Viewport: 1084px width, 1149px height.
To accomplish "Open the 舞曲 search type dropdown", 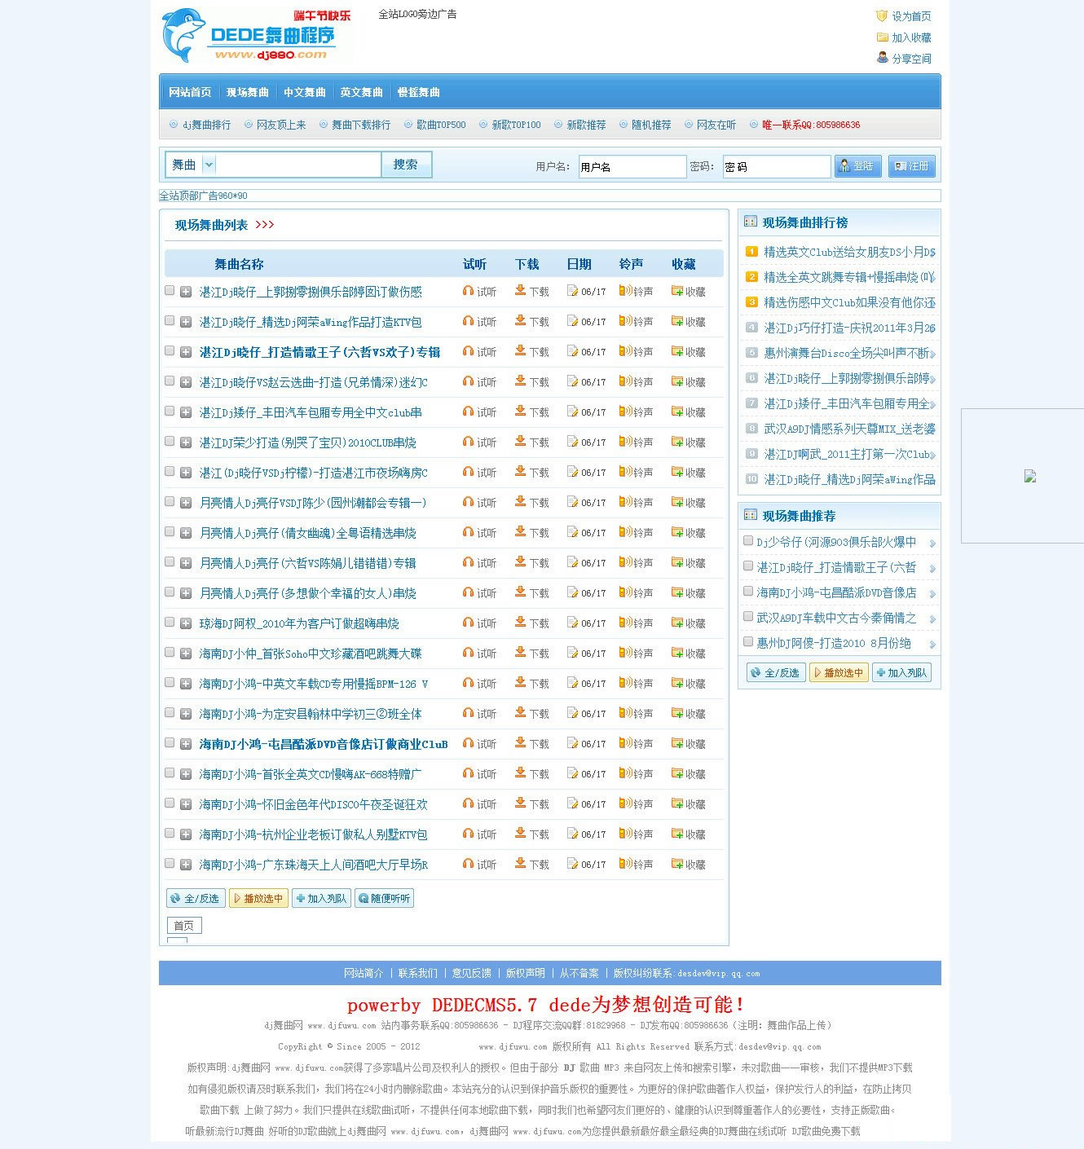I will 209,165.
